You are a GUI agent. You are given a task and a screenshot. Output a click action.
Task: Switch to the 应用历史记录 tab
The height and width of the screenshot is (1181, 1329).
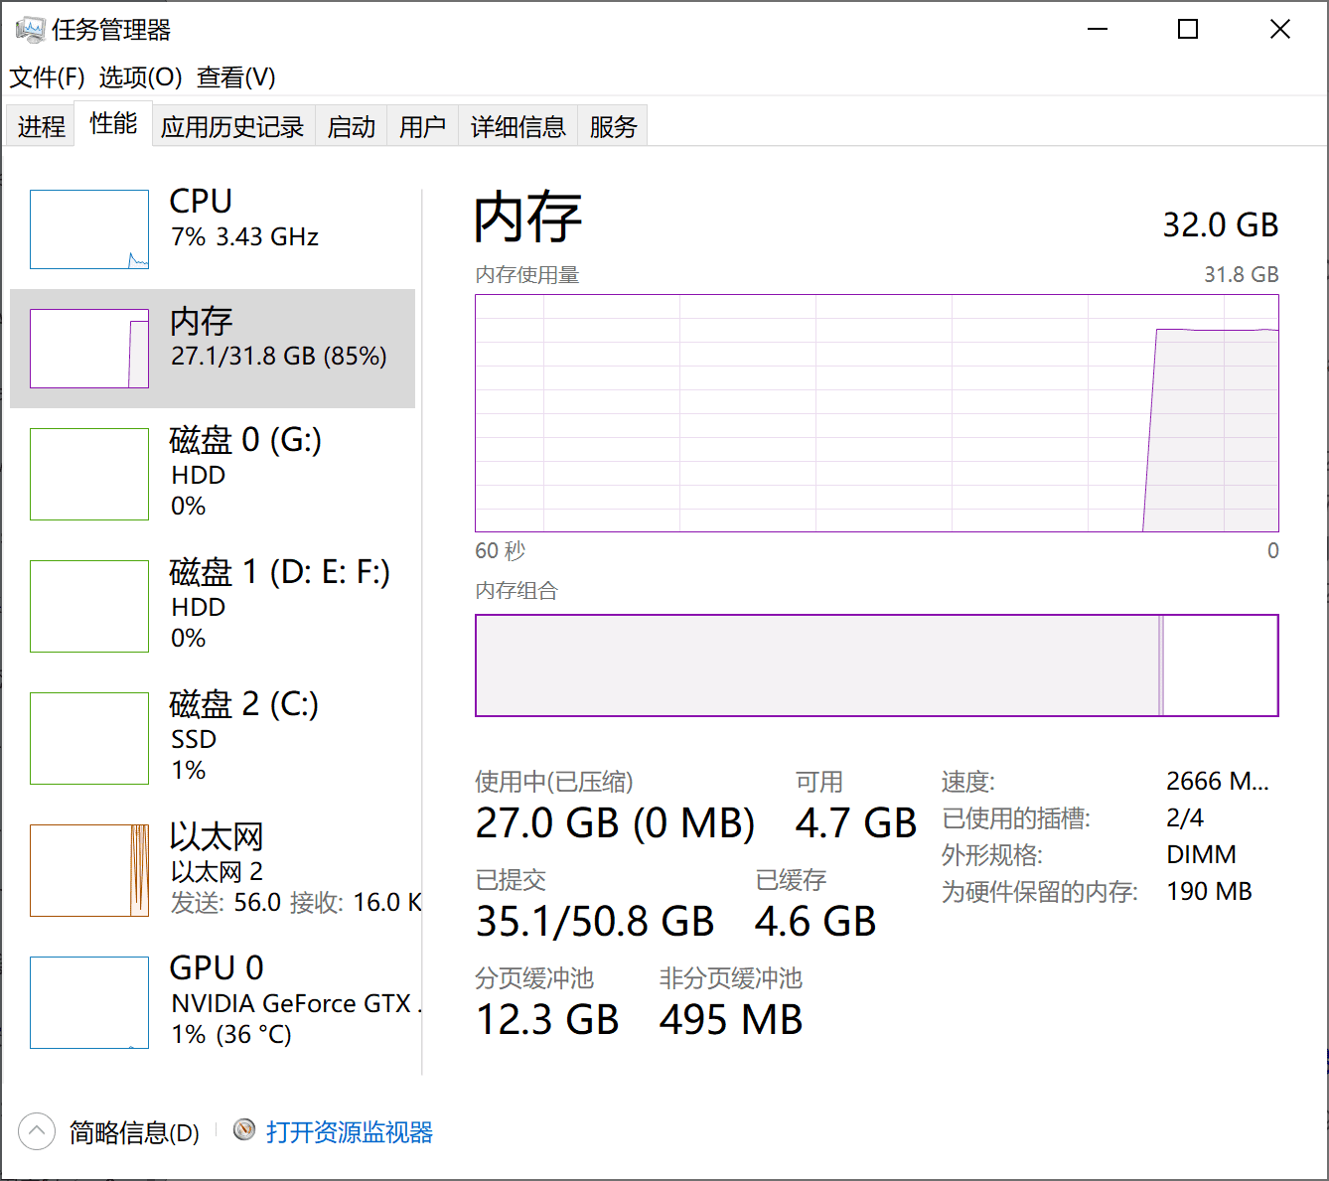click(232, 127)
